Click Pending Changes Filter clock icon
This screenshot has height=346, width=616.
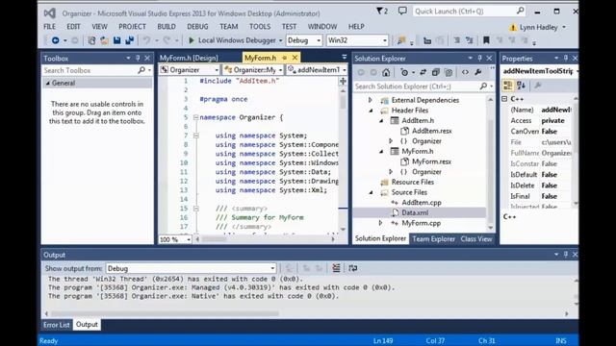pos(404,73)
